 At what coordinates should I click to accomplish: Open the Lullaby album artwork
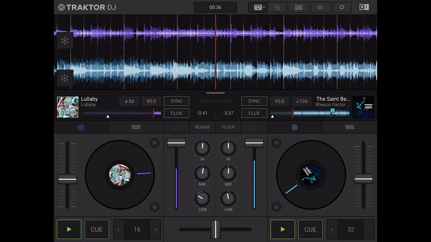pos(68,107)
